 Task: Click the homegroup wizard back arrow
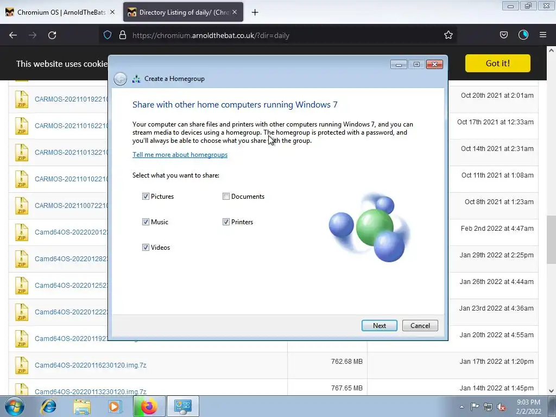coord(120,79)
